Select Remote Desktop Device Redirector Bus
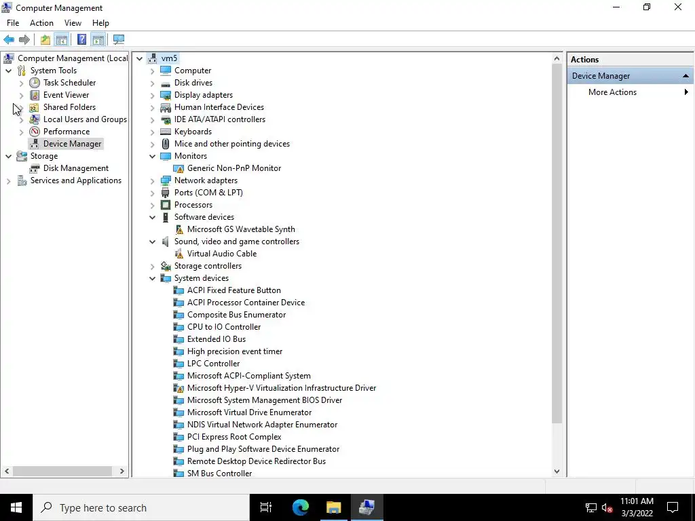 coord(256,461)
